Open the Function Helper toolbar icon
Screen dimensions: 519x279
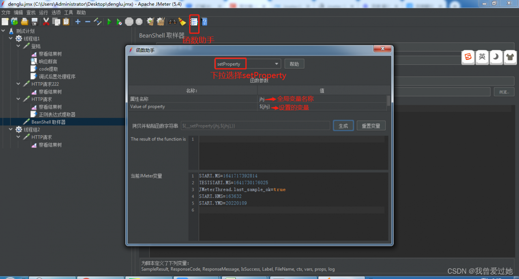194,22
